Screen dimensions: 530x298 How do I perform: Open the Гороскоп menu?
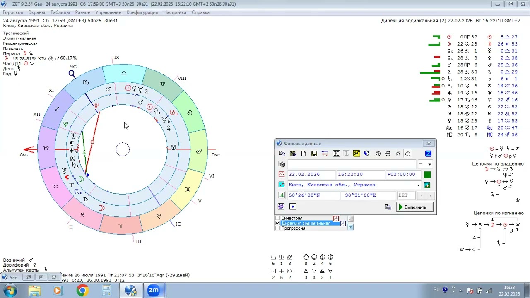13,12
